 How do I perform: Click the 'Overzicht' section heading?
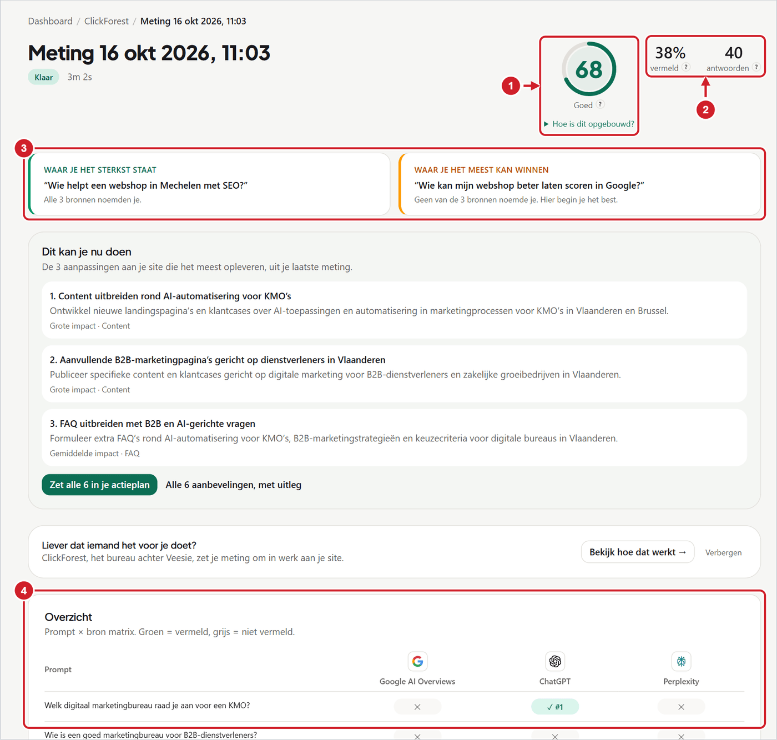(68, 617)
